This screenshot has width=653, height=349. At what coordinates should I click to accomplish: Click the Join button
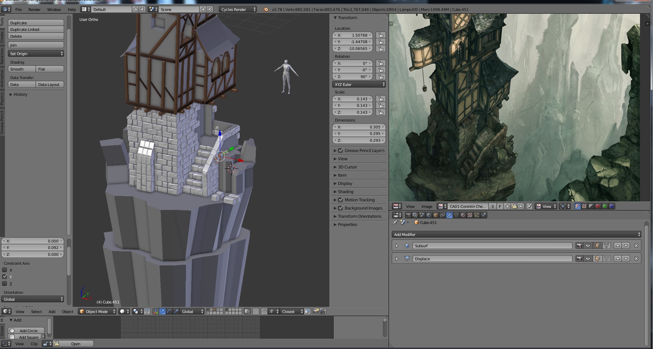[x=36, y=45]
